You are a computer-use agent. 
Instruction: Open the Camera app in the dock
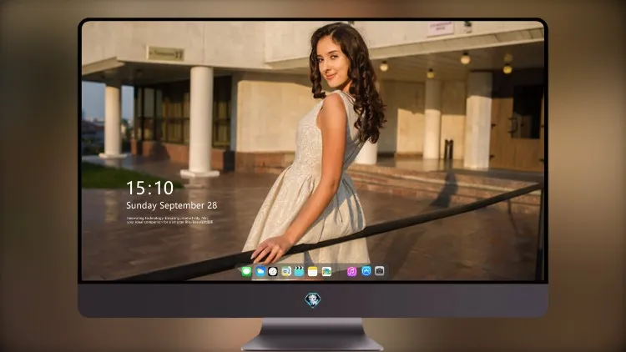tap(379, 271)
